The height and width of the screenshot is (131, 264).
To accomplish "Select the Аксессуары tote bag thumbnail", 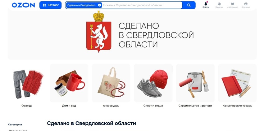I will (x=111, y=83).
